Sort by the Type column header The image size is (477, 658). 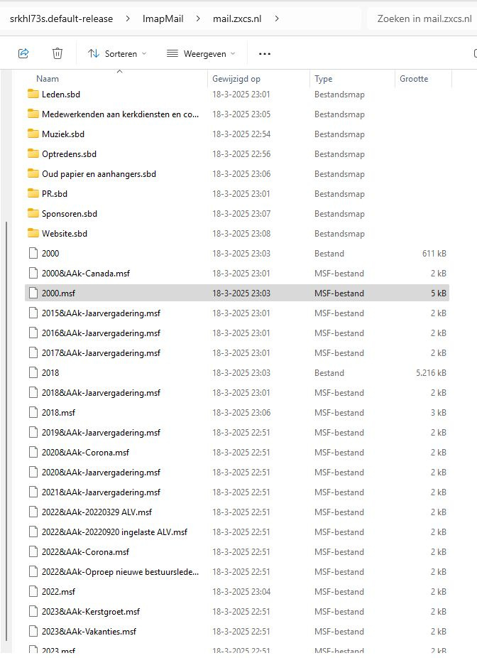tap(323, 79)
